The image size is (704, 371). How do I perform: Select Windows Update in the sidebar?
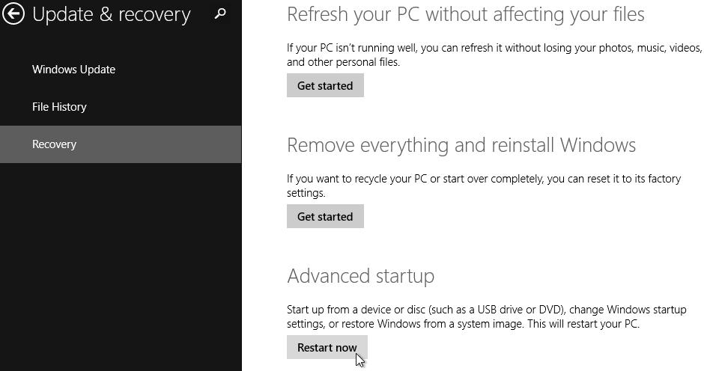point(73,70)
